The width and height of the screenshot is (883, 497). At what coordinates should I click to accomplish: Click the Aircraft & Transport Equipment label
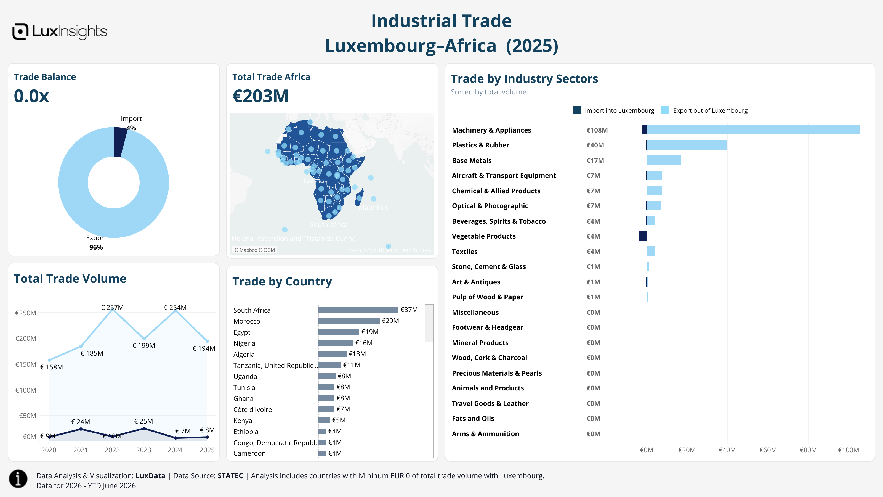(x=504, y=175)
